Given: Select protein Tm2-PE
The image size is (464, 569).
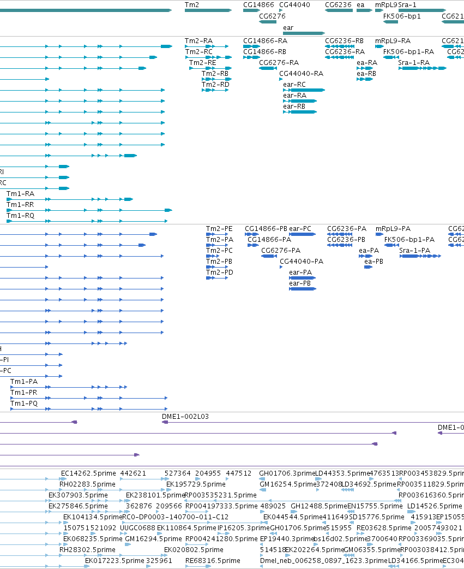Looking at the screenshot, I should click(217, 234).
